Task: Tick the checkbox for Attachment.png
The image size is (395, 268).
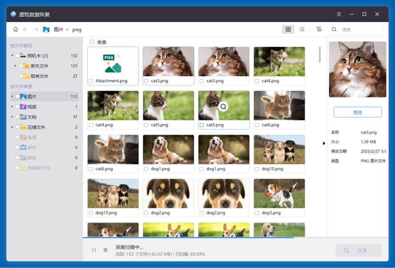Action: 91,81
